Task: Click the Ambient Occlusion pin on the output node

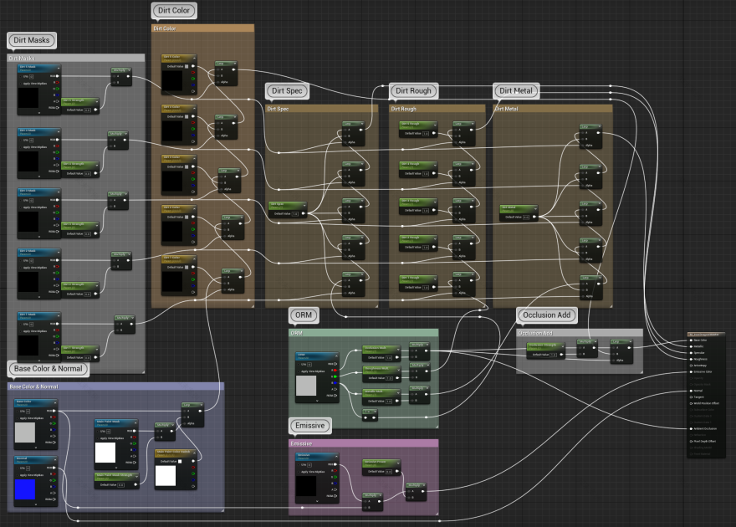Action: coord(691,428)
